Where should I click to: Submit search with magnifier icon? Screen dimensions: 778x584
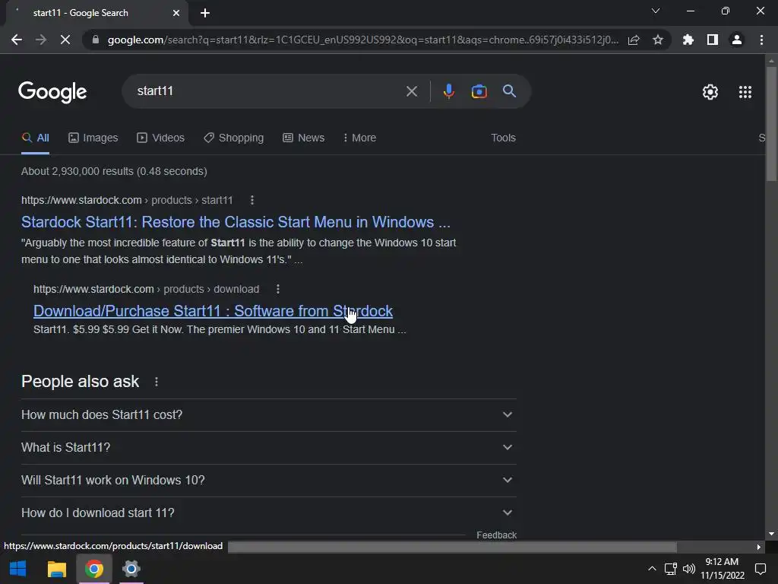click(510, 91)
